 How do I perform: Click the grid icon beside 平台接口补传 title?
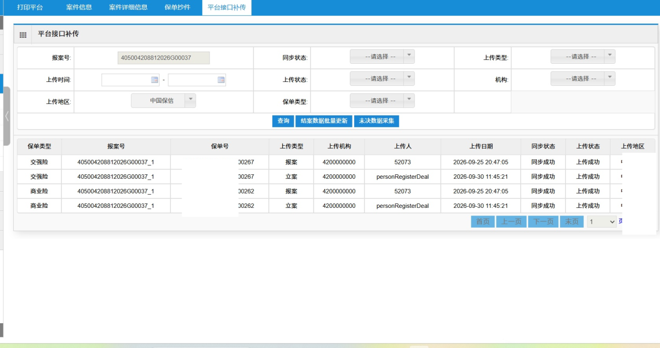point(23,35)
